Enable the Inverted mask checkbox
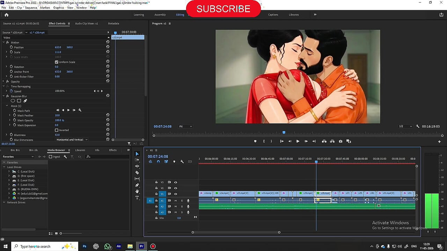 pyautogui.click(x=57, y=130)
